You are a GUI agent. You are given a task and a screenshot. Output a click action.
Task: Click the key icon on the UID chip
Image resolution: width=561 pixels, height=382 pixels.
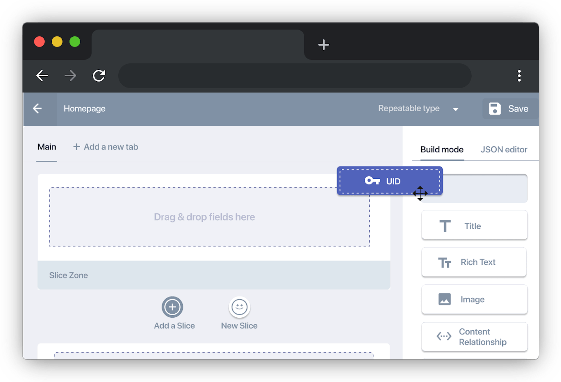[372, 181]
